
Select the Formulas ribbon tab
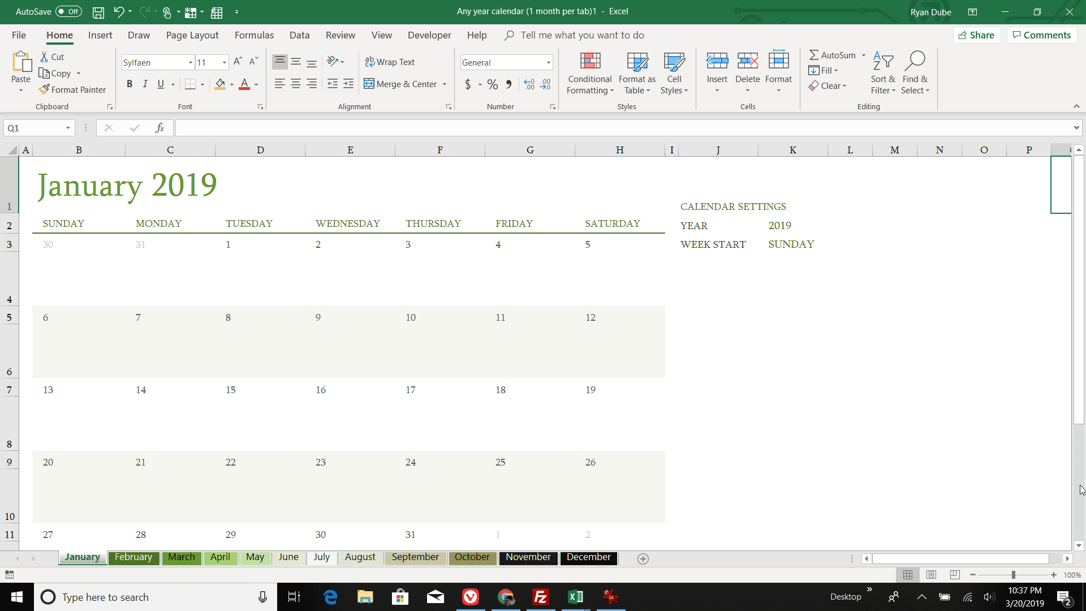(252, 35)
